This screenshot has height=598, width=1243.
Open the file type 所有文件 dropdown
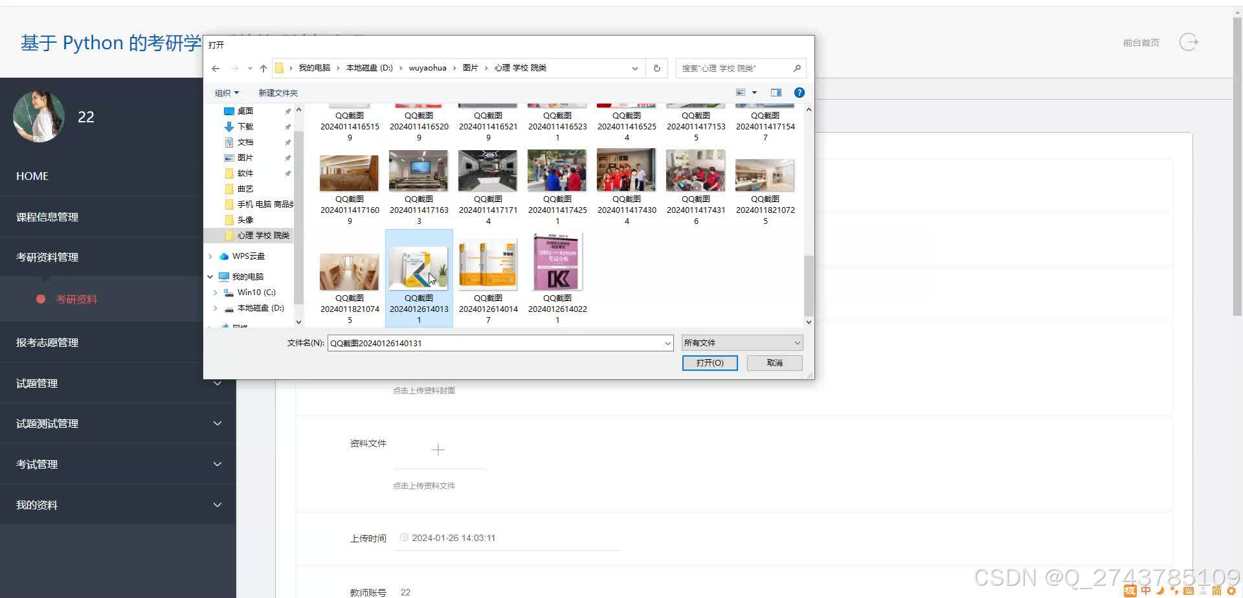[x=742, y=342]
